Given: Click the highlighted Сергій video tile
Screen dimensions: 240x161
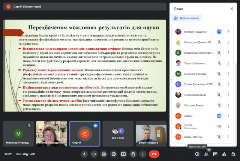Looking at the screenshot, I should click(x=85, y=134).
